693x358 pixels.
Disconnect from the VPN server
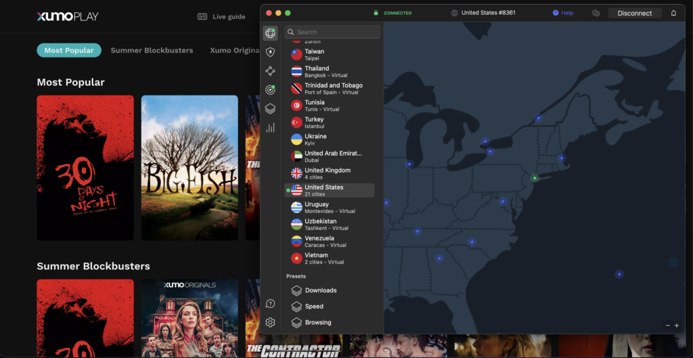pyautogui.click(x=635, y=13)
